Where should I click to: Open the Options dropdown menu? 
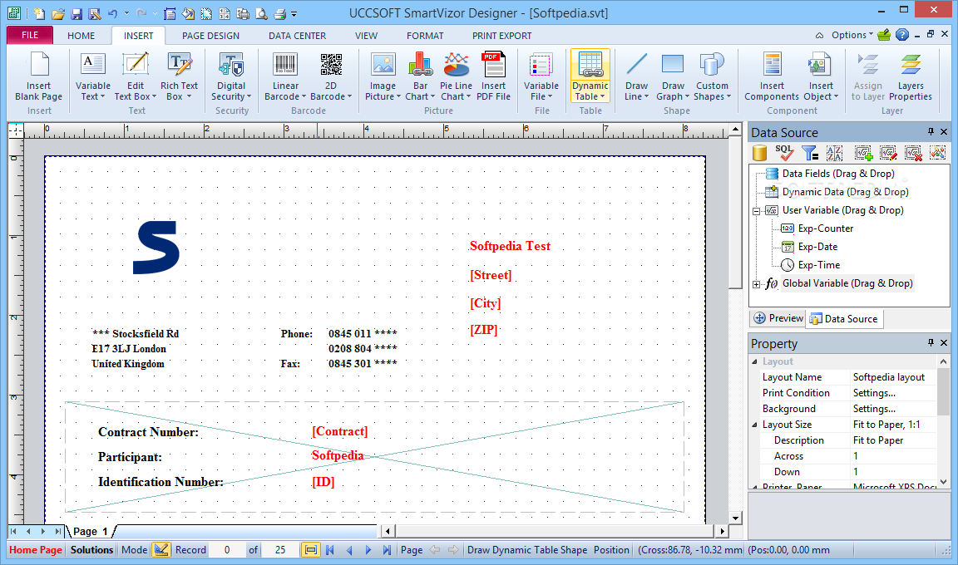[x=852, y=35]
